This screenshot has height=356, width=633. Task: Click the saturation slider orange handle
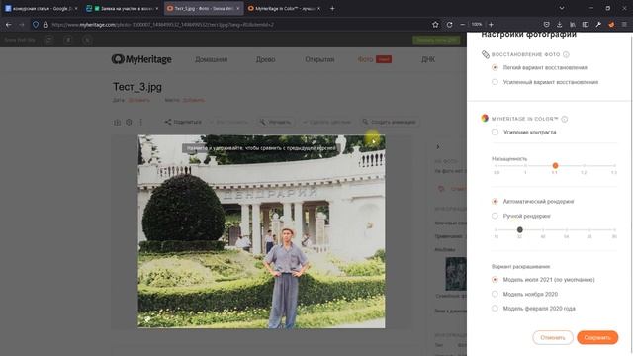[x=555, y=165]
